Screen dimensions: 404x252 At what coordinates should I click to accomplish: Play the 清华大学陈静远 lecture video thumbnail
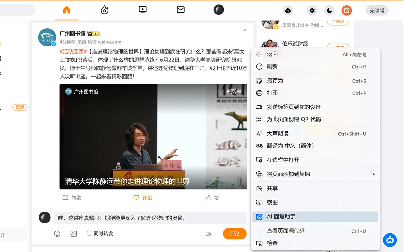pyautogui.click(x=153, y=137)
